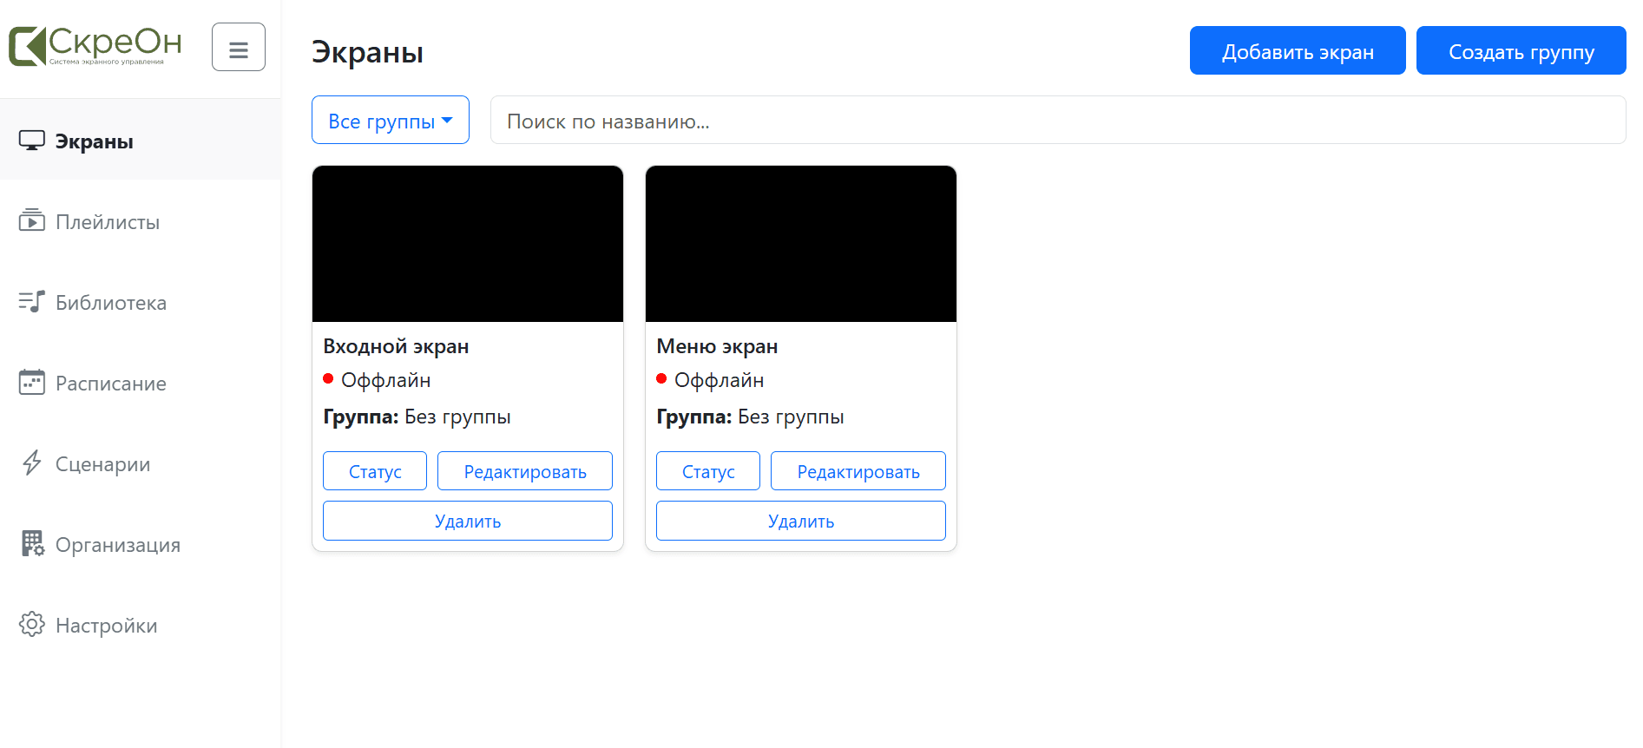Toggle sidebar with hamburger menu button
Screen dimensions: 1643x748
pos(239,47)
